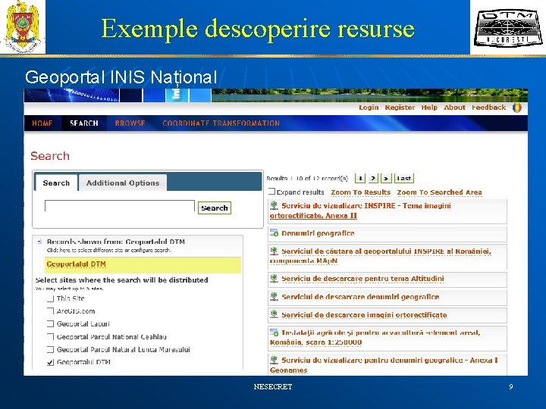This screenshot has height=409, width=546.
Task: Open the About link
Action: (454, 108)
